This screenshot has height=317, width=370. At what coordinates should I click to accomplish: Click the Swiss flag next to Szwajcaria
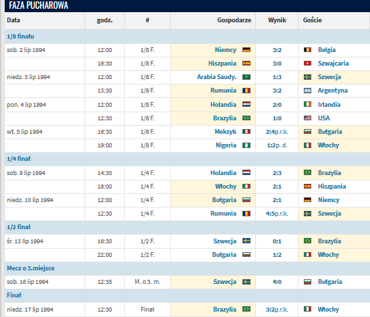(x=307, y=64)
